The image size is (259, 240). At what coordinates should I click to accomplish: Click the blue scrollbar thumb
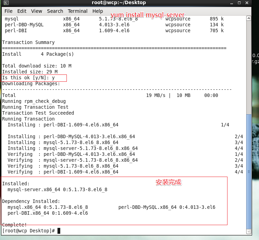click(x=249, y=171)
